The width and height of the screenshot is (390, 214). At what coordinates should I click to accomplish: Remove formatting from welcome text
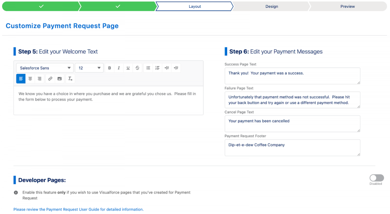(x=70, y=79)
